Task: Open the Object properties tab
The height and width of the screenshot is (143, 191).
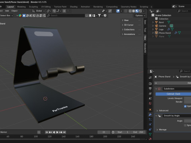Action: (x=150, y=110)
